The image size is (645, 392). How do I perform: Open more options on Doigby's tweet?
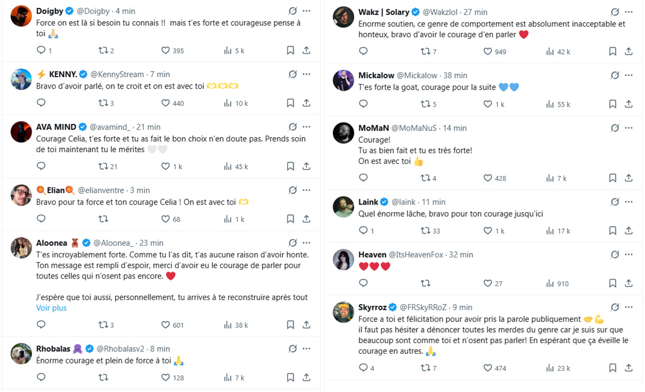click(x=306, y=11)
